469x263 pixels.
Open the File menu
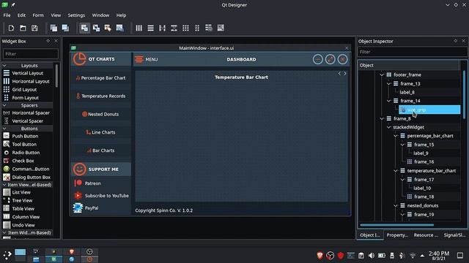(x=7, y=15)
